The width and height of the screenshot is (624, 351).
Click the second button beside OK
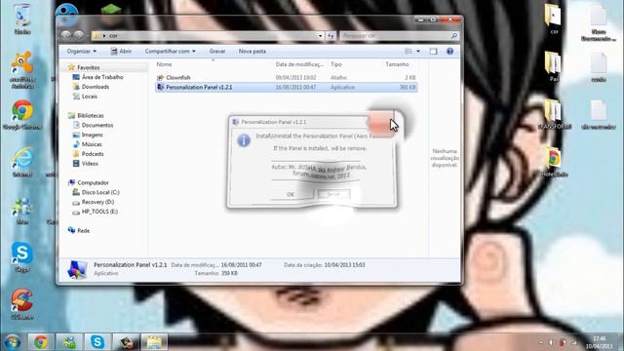(x=333, y=194)
